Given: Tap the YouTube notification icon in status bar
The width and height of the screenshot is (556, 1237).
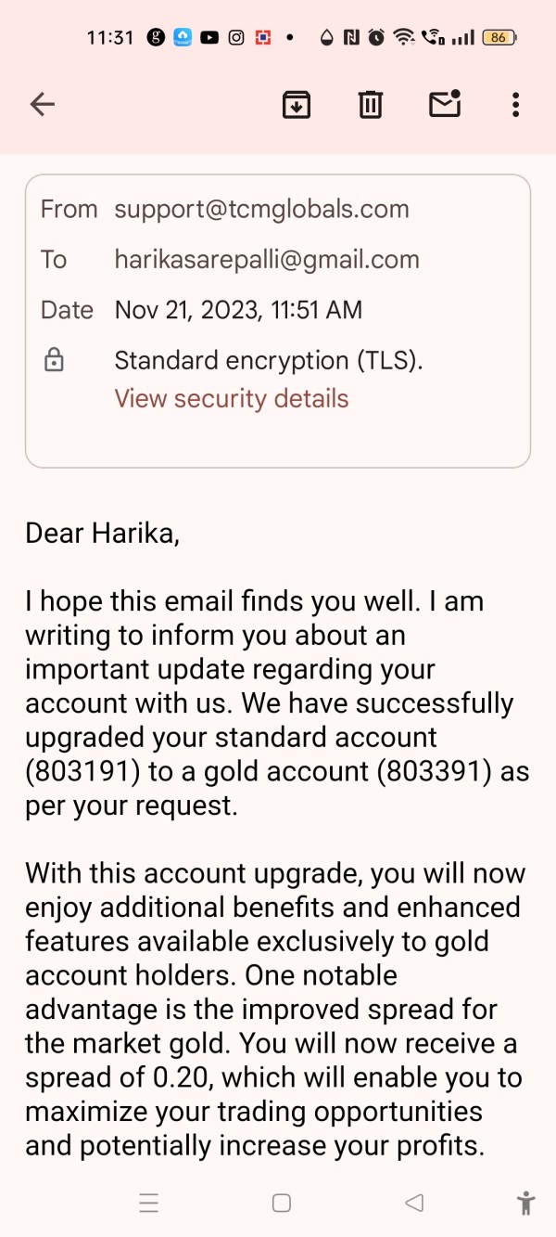Looking at the screenshot, I should [x=209, y=38].
